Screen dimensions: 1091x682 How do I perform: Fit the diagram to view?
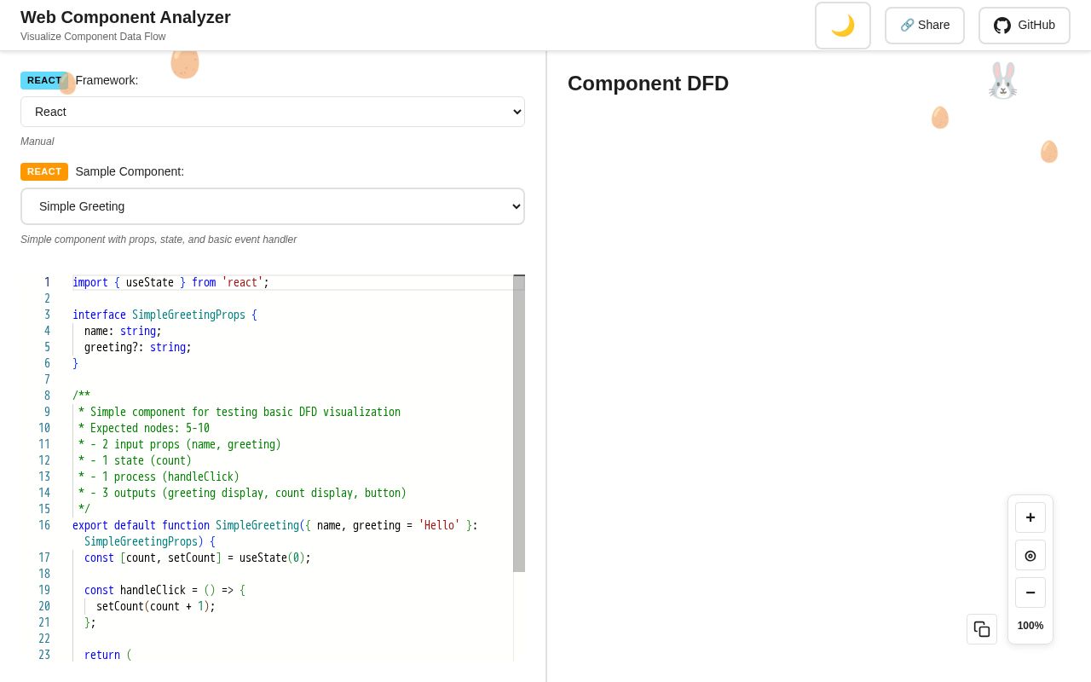click(x=1030, y=555)
